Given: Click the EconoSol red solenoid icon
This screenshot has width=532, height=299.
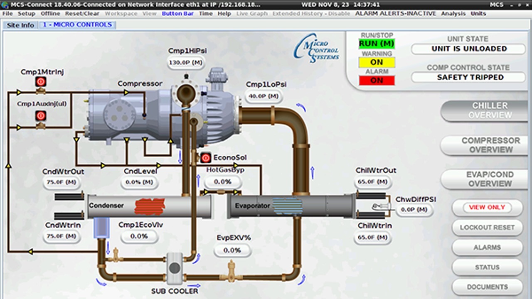Looking at the screenshot, I should (205, 158).
